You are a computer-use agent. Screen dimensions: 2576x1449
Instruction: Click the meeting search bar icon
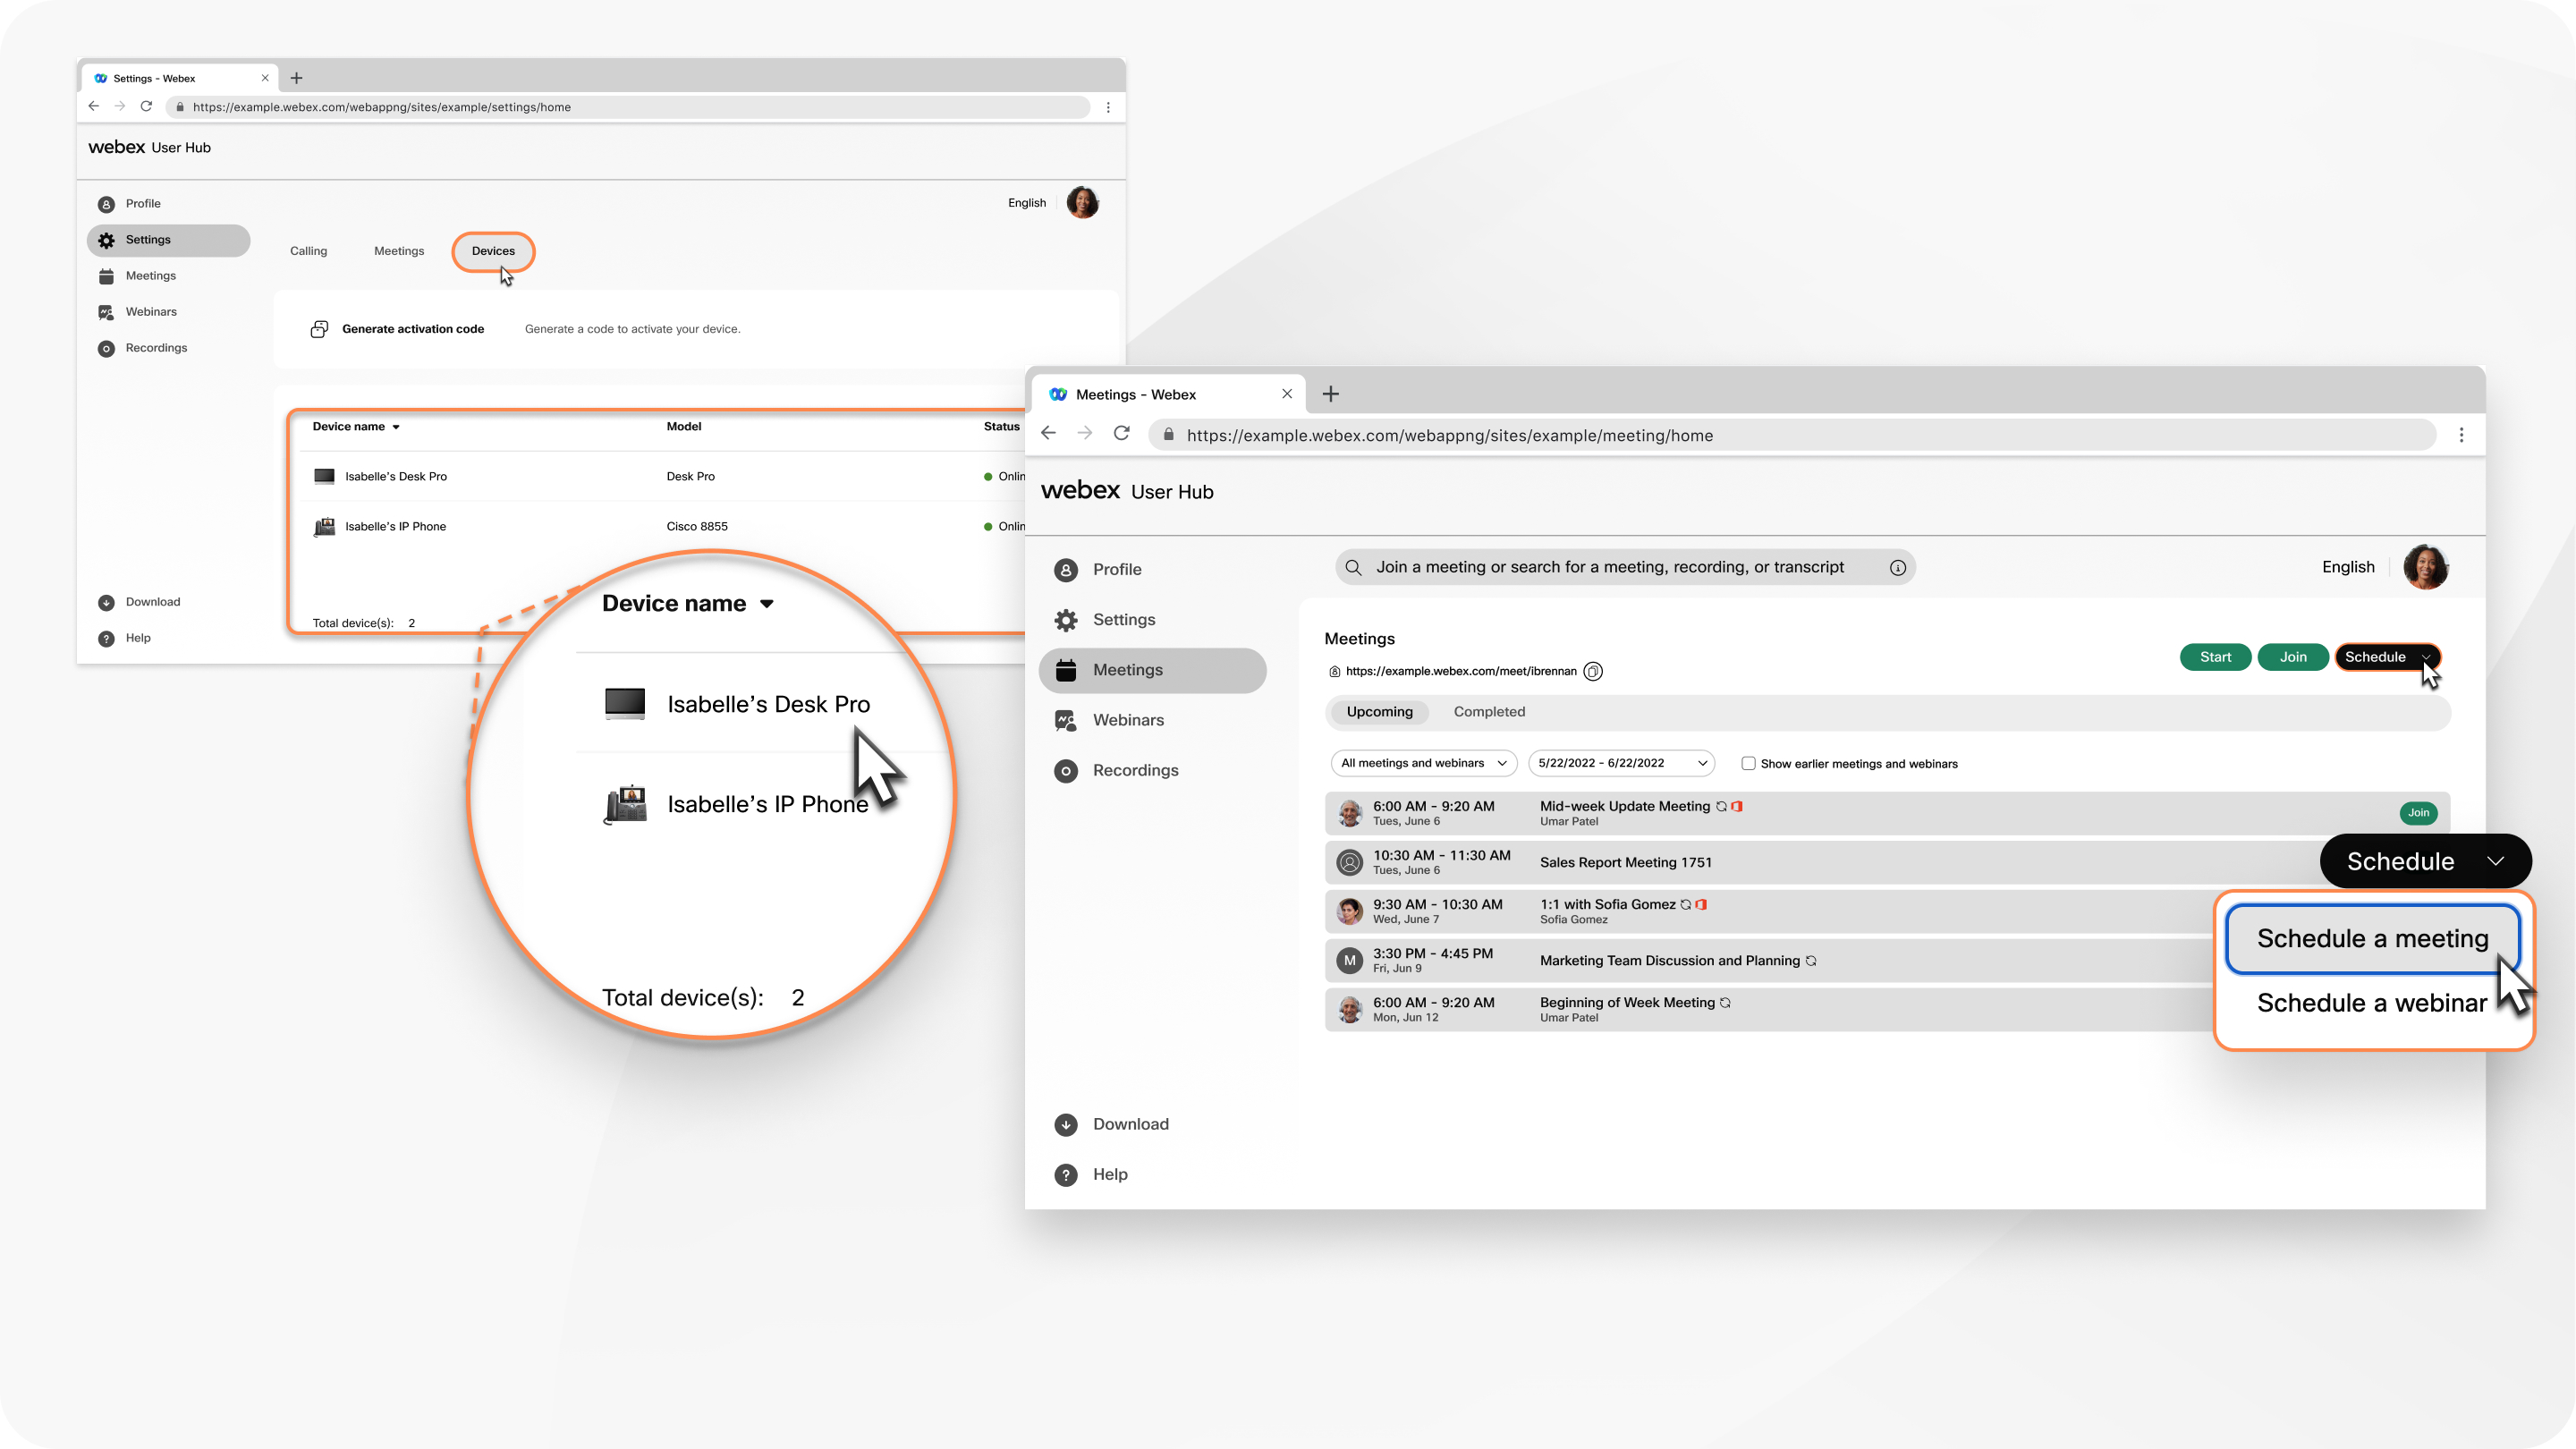tap(1353, 566)
